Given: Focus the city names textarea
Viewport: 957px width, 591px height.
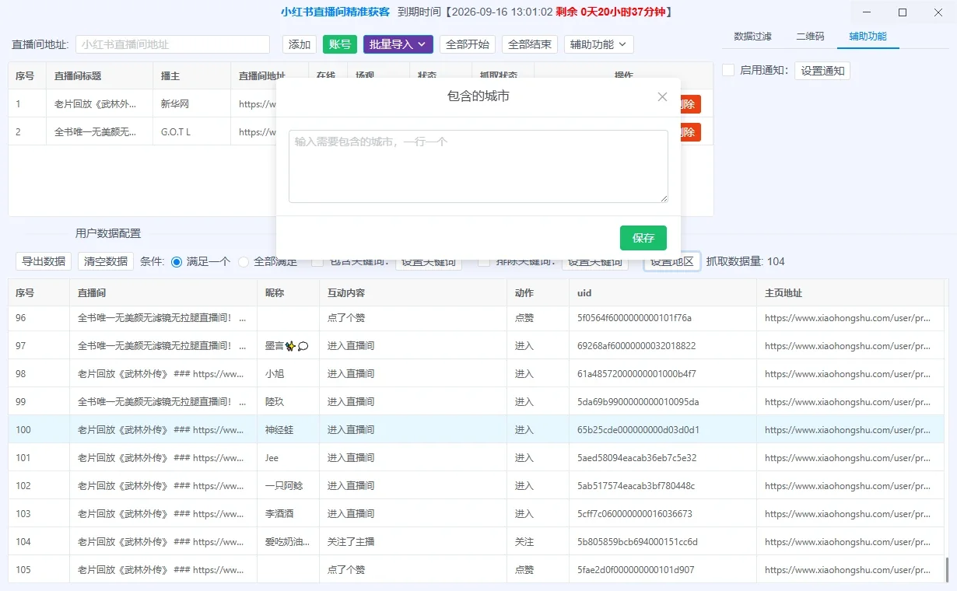Looking at the screenshot, I should 478,166.
